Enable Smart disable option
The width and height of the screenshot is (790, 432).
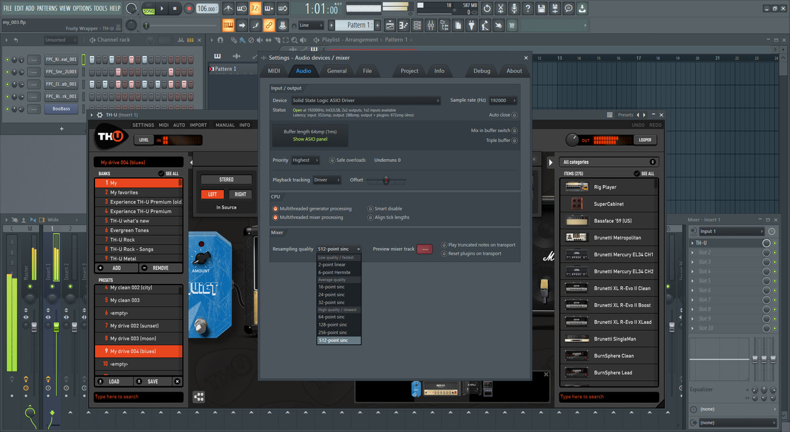385,209
